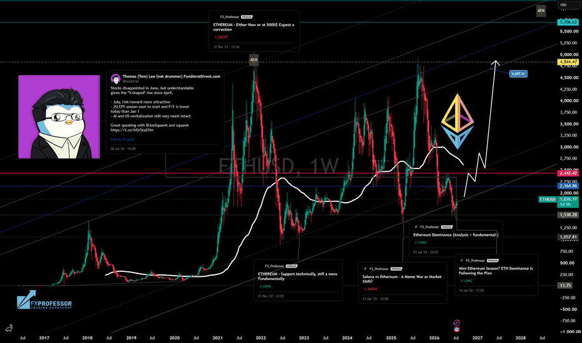Click PREMIUM badge on 'Support technically' card

pyautogui.click(x=292, y=266)
